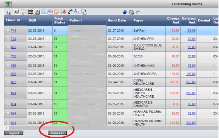Click the black telephone icon
Viewport: 219px width, 138px height.
(70, 12)
